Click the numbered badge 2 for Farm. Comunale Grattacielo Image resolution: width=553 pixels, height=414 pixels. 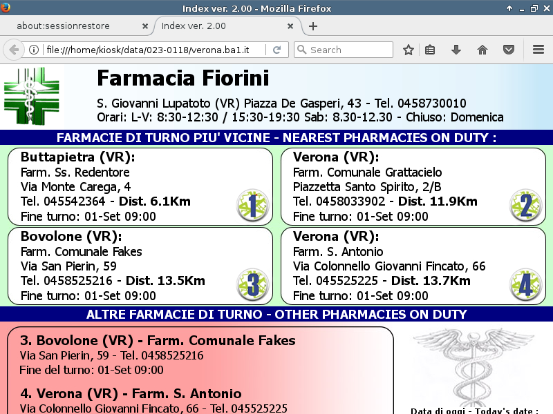pyautogui.click(x=525, y=206)
